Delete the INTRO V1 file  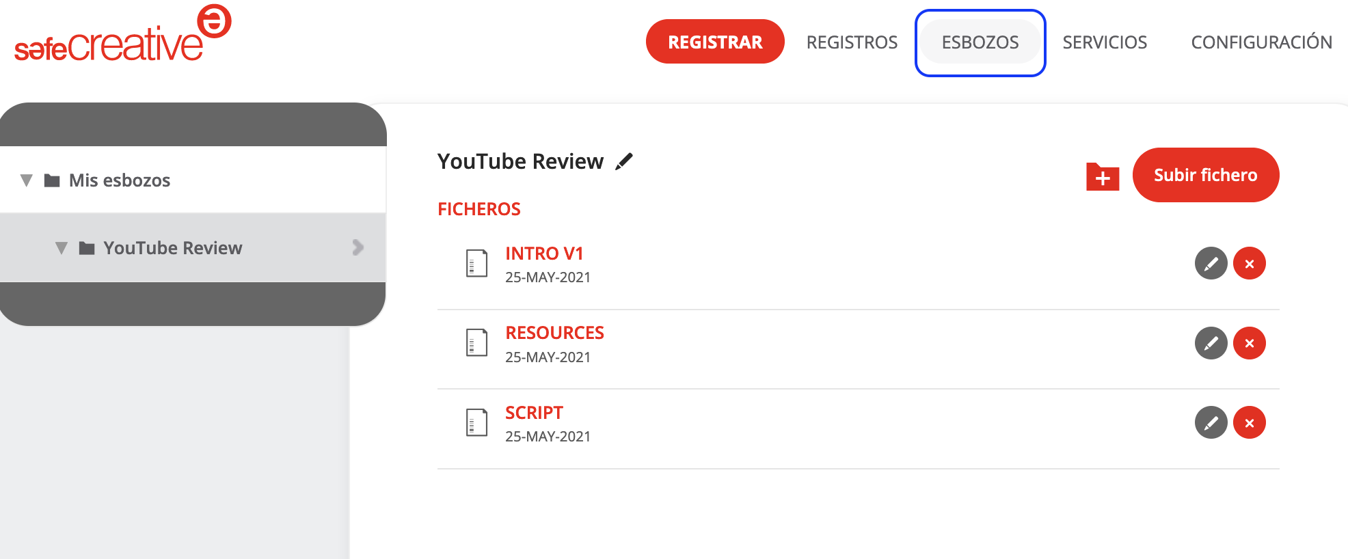click(x=1249, y=264)
